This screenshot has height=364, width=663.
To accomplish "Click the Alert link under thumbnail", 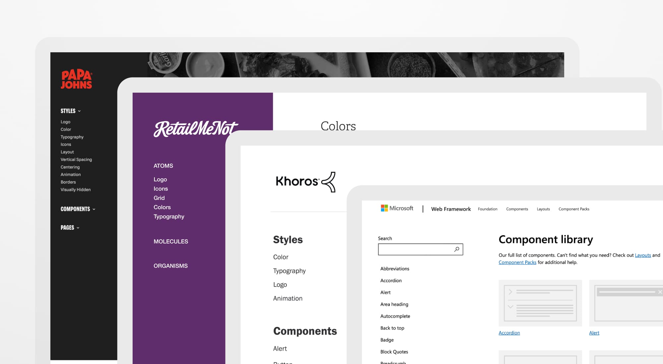I will pyautogui.click(x=594, y=333).
